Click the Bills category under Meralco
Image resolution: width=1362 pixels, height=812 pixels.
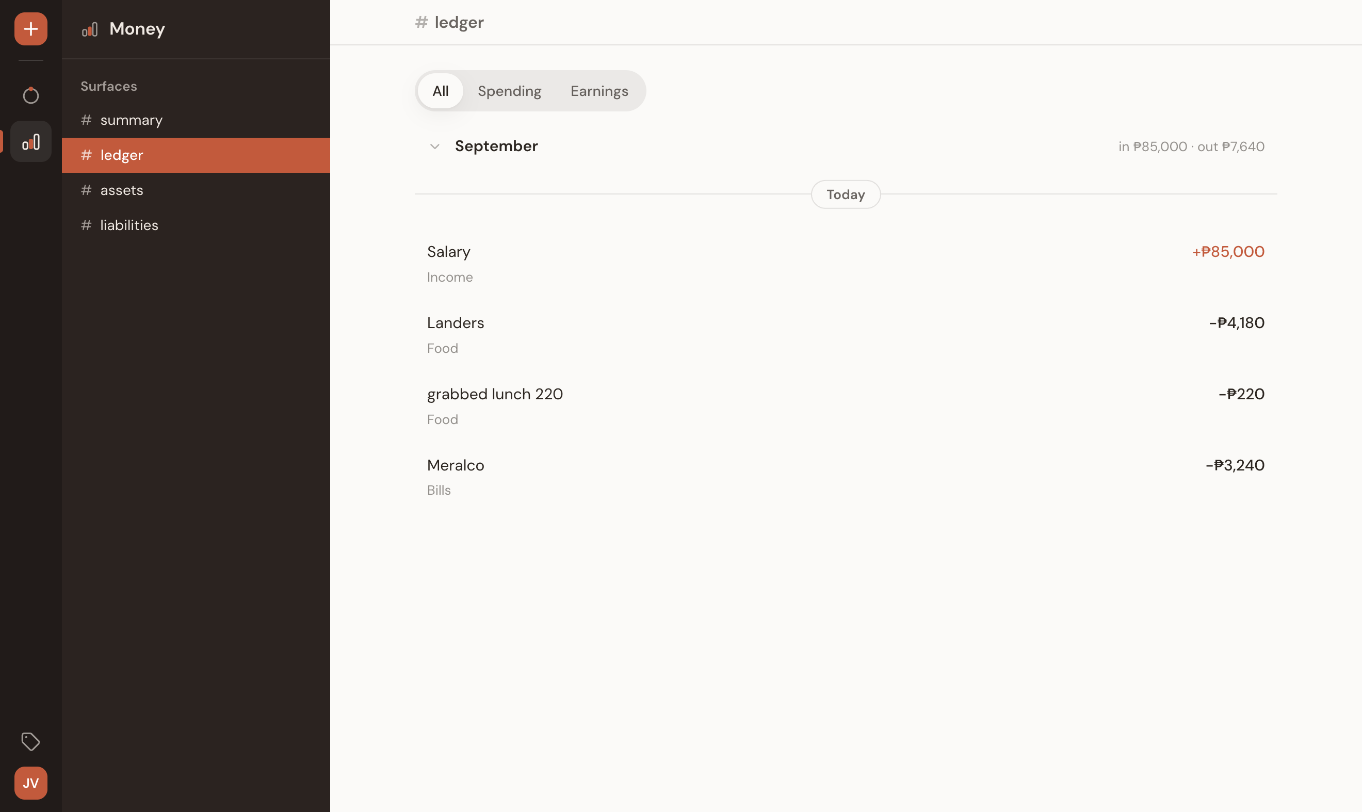(x=439, y=490)
